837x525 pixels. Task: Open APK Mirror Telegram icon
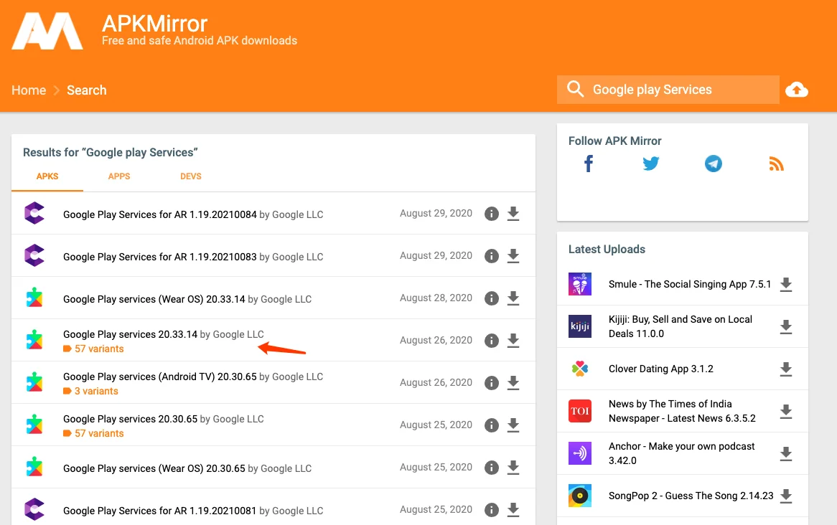[713, 164]
